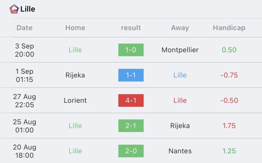Open the Montpellier team link

click(x=180, y=50)
